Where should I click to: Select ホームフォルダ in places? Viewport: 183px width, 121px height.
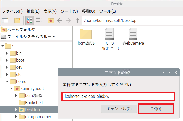36,30
